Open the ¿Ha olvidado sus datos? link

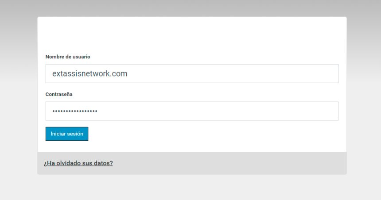pos(78,163)
